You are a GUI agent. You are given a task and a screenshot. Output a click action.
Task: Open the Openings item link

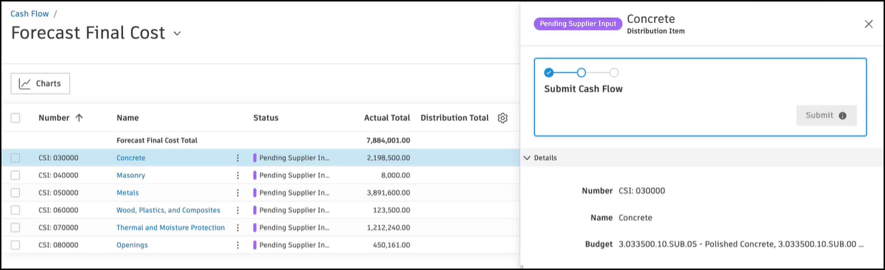[132, 245]
